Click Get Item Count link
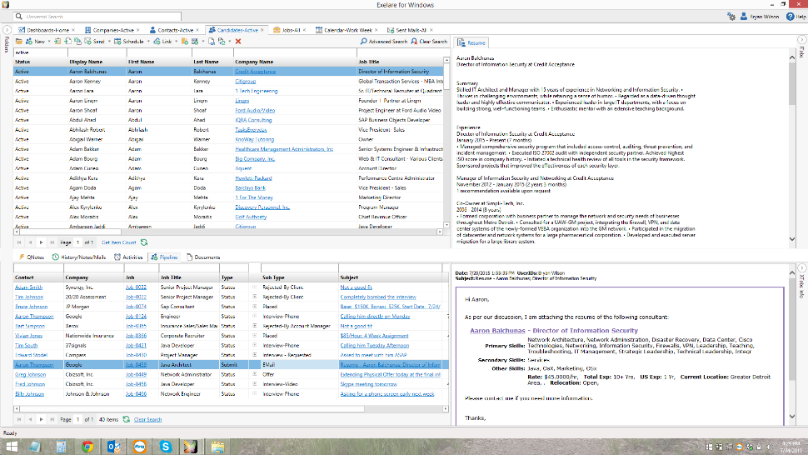Screen dimensions: 808x455 pyautogui.click(x=119, y=242)
